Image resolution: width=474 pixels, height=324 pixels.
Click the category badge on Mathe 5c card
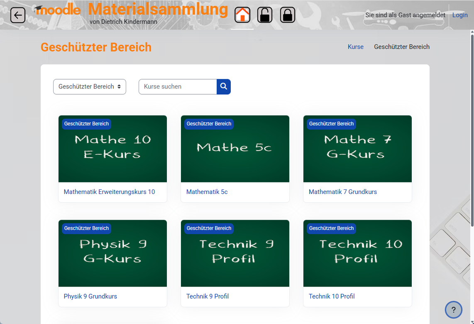click(x=209, y=124)
